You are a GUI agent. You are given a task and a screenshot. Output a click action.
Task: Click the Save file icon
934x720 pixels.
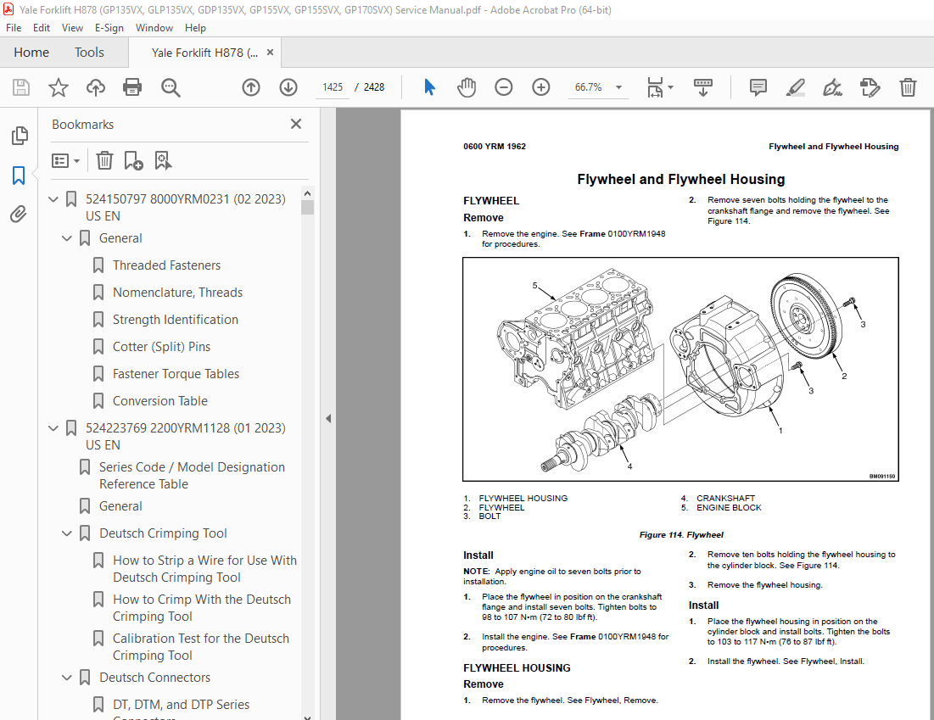point(21,87)
